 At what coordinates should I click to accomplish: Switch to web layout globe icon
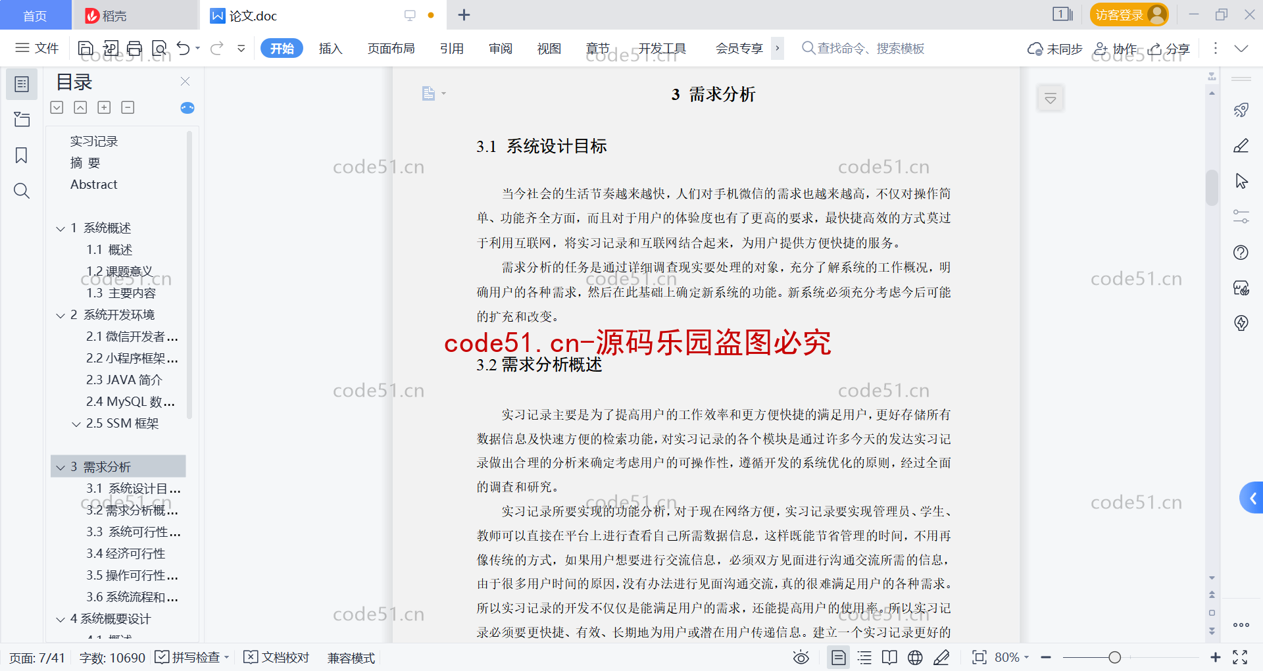pyautogui.click(x=915, y=657)
